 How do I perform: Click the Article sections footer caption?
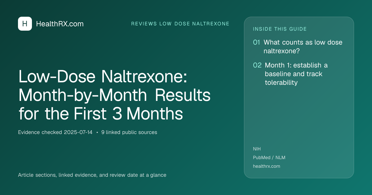(92, 175)
